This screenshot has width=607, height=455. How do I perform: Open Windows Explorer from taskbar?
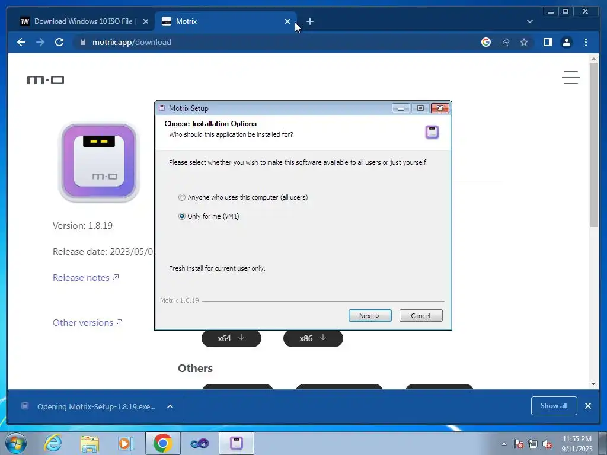[x=90, y=443]
